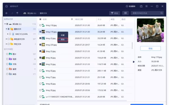Click the thumbnail icon of timg (5).jpg

tap(43, 64)
